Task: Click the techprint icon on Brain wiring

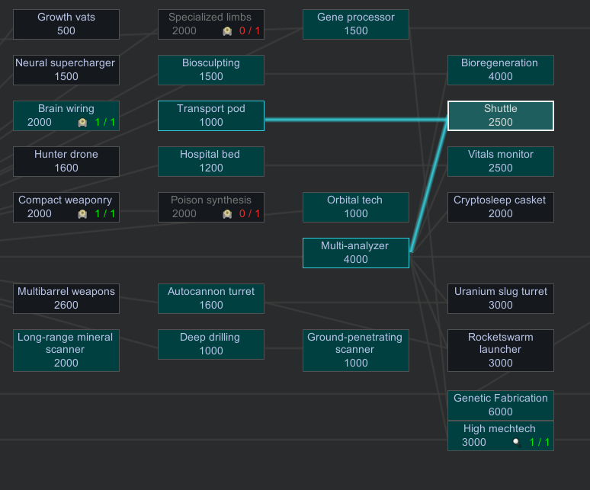Action: pyautogui.click(x=82, y=123)
